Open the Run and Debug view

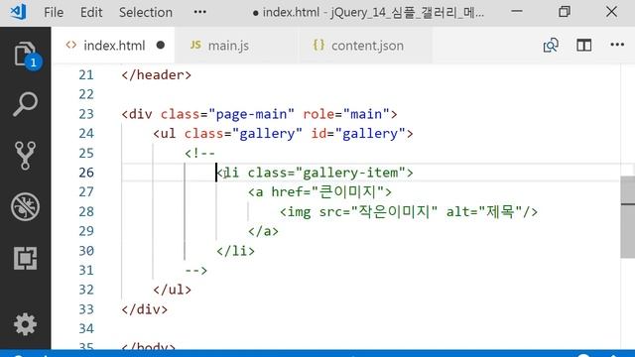[x=25, y=207]
